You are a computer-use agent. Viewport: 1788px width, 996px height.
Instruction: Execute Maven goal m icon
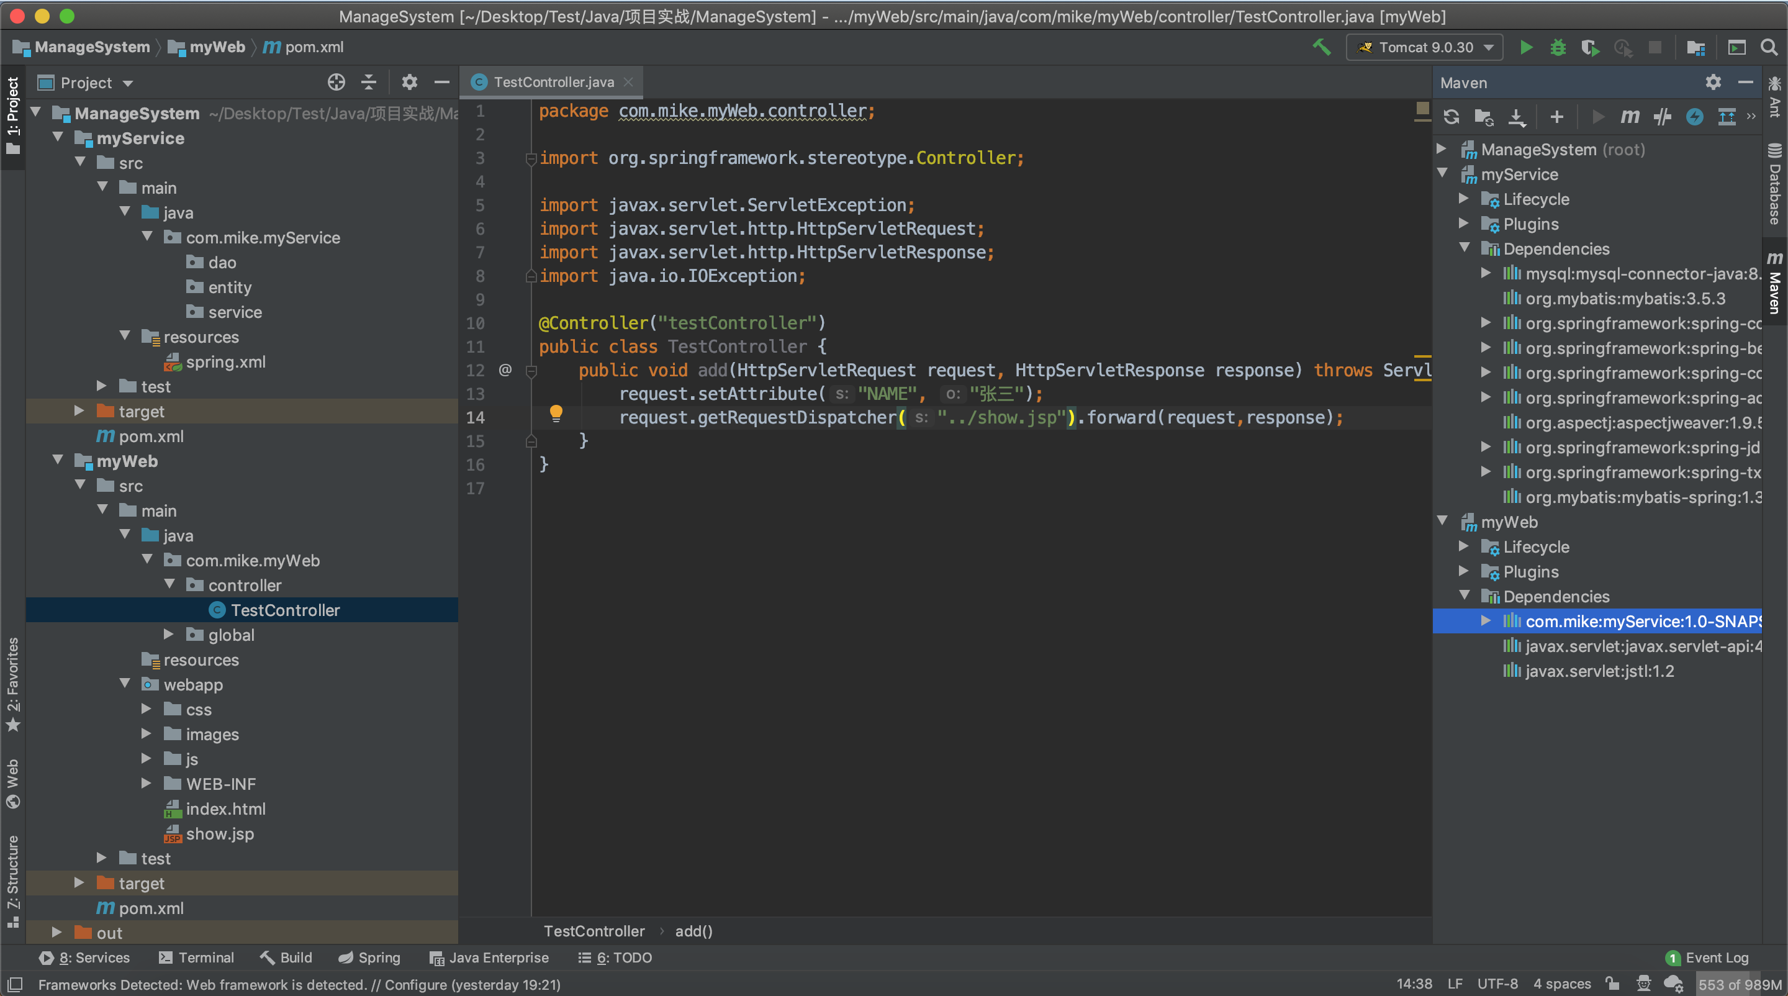tap(1630, 117)
